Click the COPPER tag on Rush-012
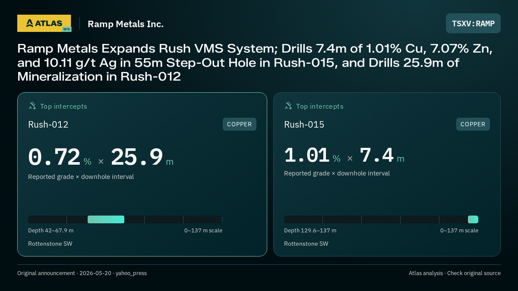This screenshot has width=518, height=291. pyautogui.click(x=240, y=124)
